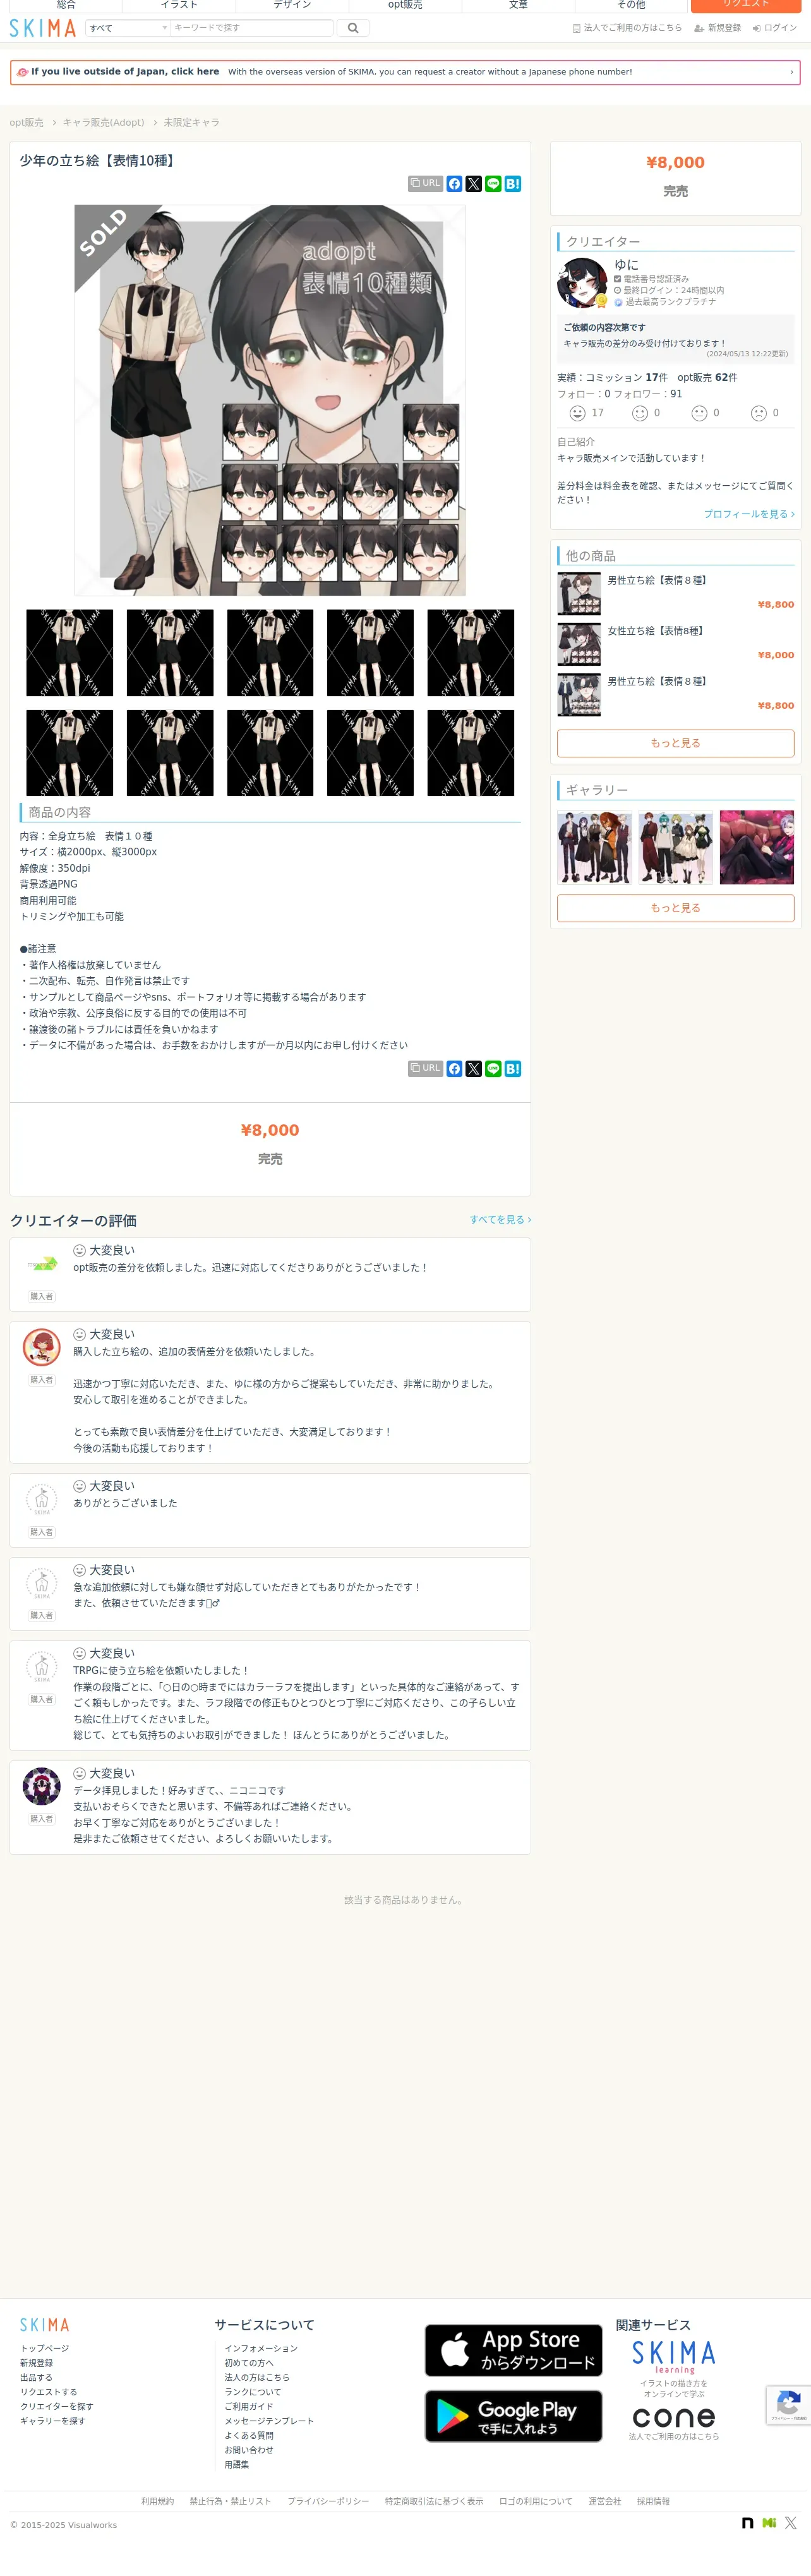
Task: Open the opt販売 navigation tab
Action: click(x=405, y=5)
